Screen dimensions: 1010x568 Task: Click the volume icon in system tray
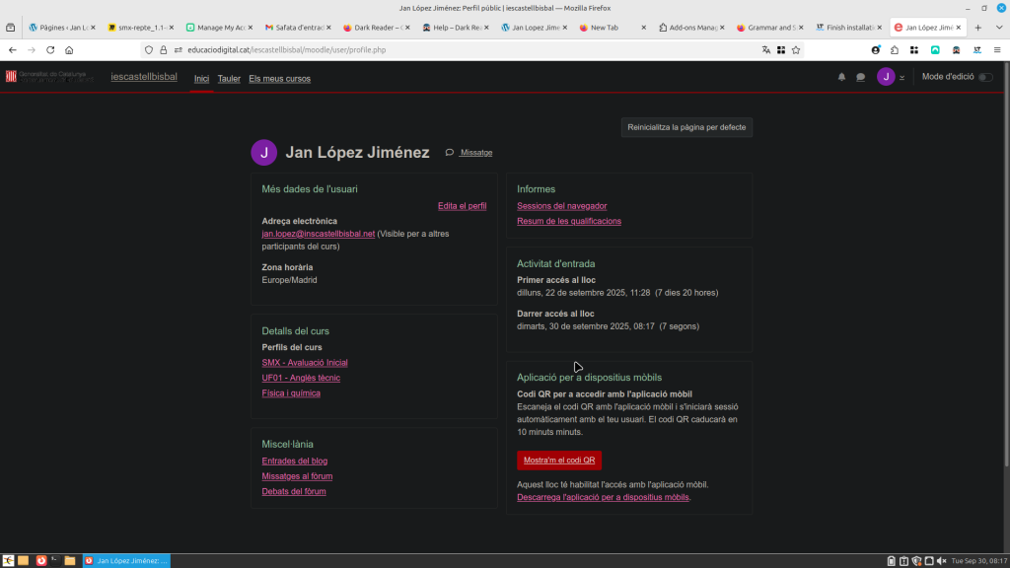tap(941, 560)
